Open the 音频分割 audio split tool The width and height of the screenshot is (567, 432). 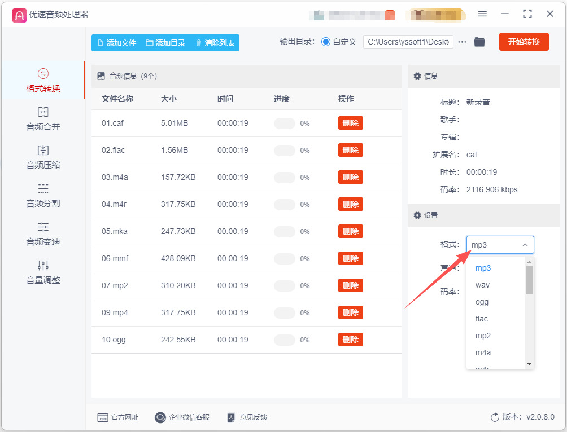[x=43, y=196]
